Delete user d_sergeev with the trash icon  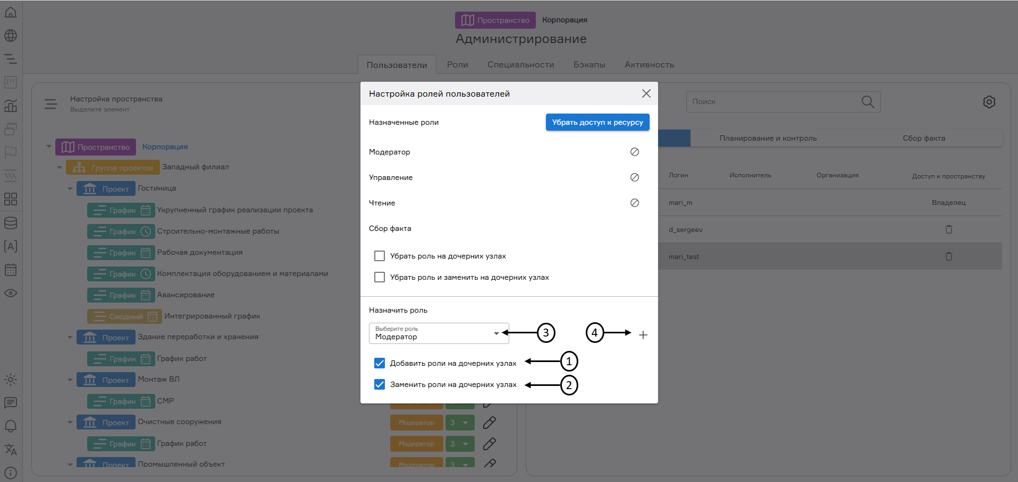coord(948,229)
